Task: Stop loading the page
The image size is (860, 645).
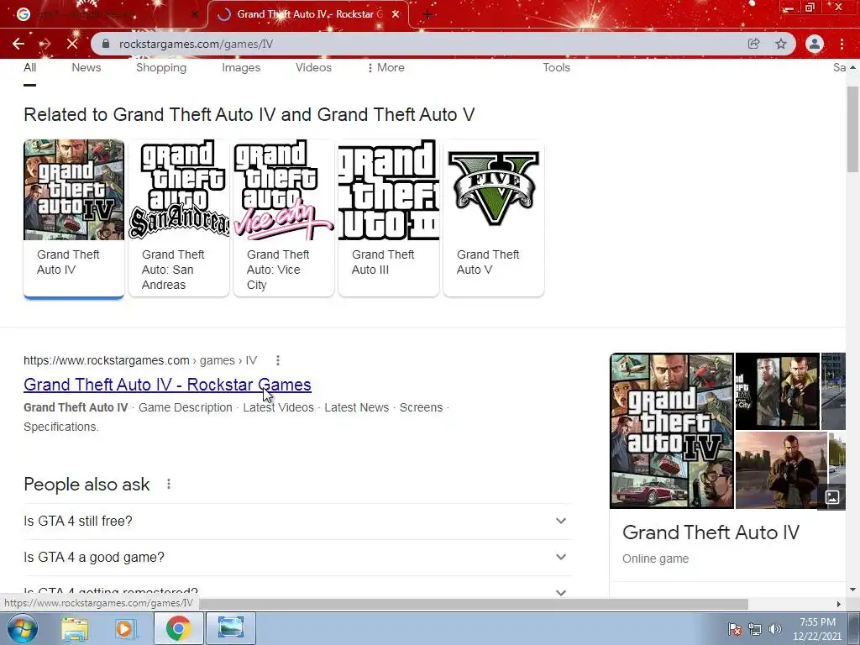Action: (x=72, y=44)
